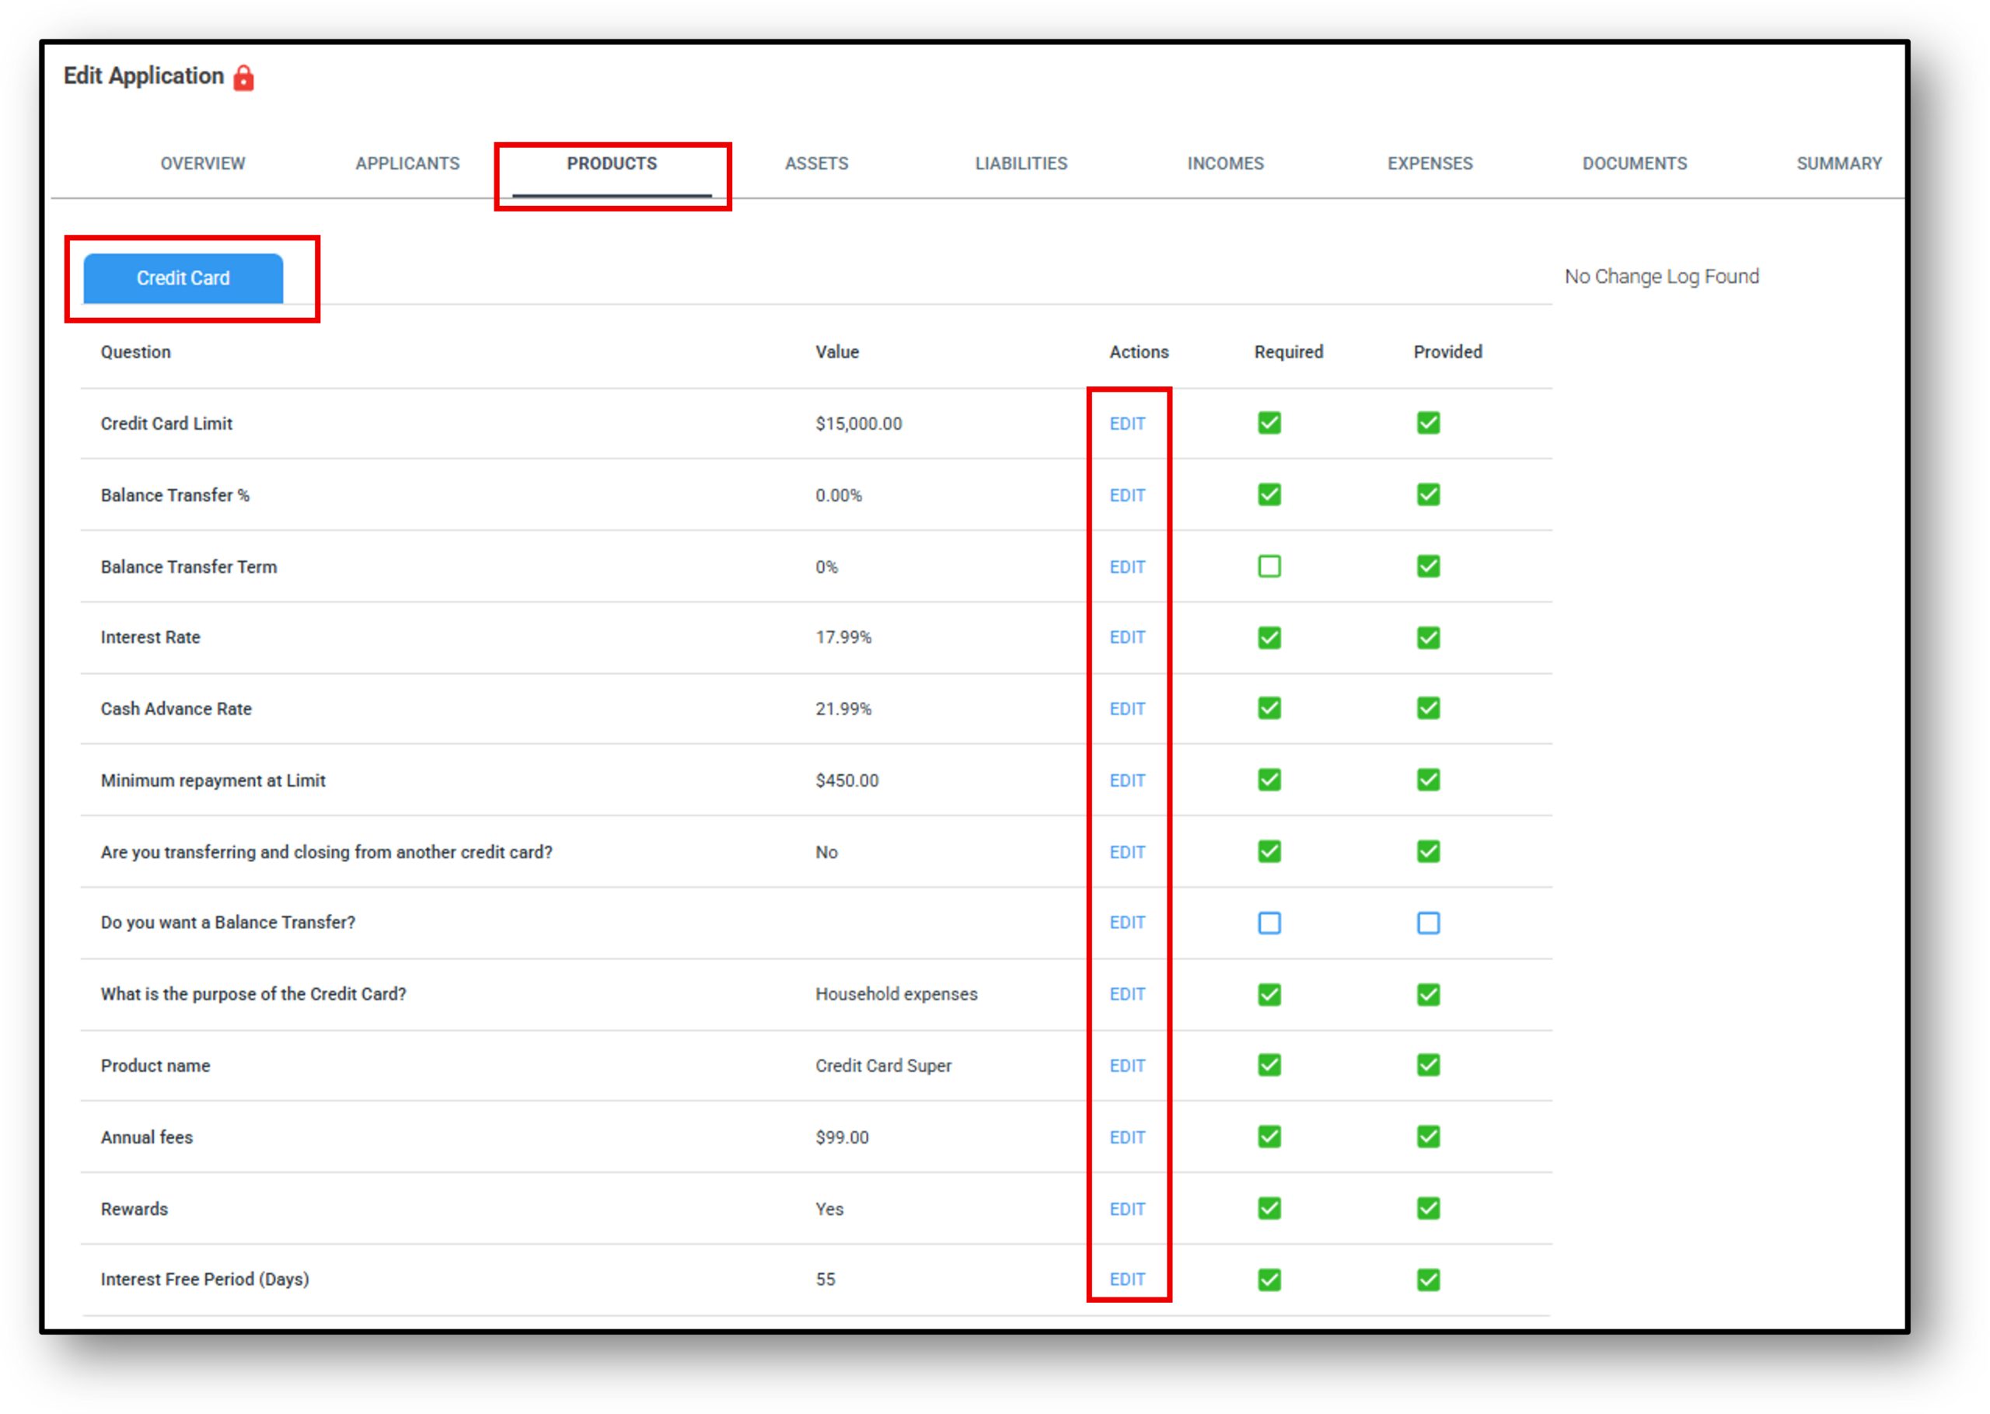
Task: Click the Provided column header
Action: coord(1447,352)
